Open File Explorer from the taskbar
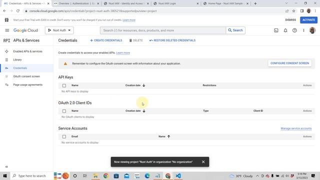320x180 pixels. point(95,175)
